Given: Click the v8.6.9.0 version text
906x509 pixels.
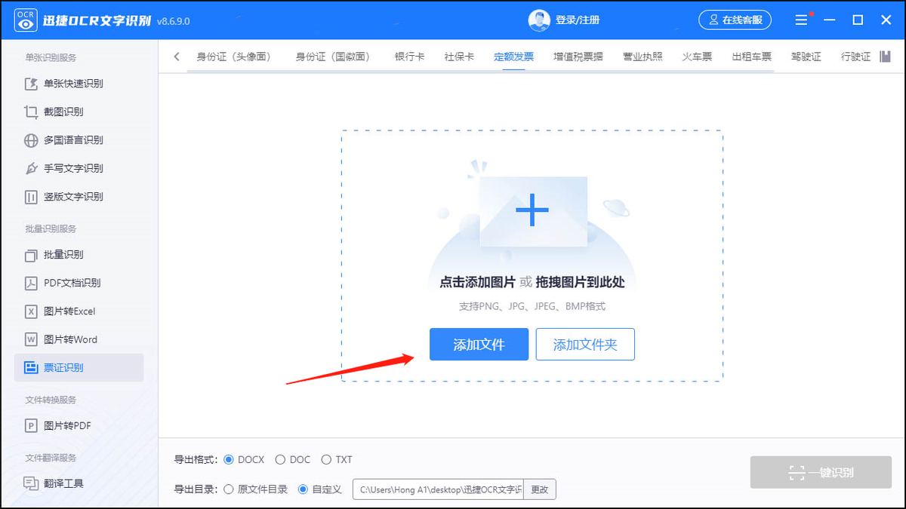Looking at the screenshot, I should (x=174, y=21).
